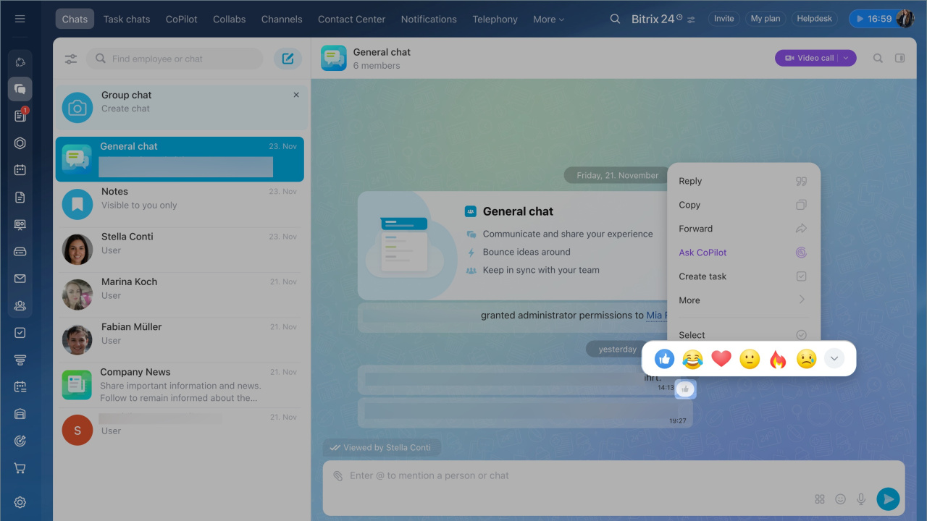Open the emoji picker in message box
927x521 pixels.
pos(840,499)
